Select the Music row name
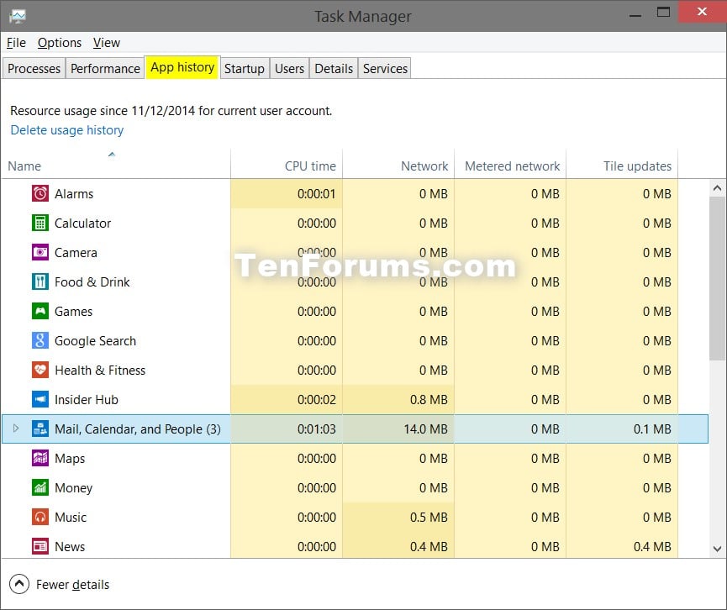The image size is (727, 610). pos(71,518)
